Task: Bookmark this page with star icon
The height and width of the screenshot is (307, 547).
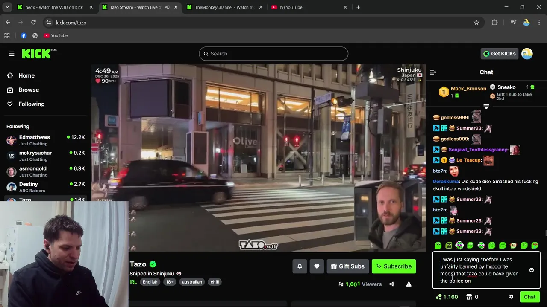Action: pyautogui.click(x=476, y=23)
